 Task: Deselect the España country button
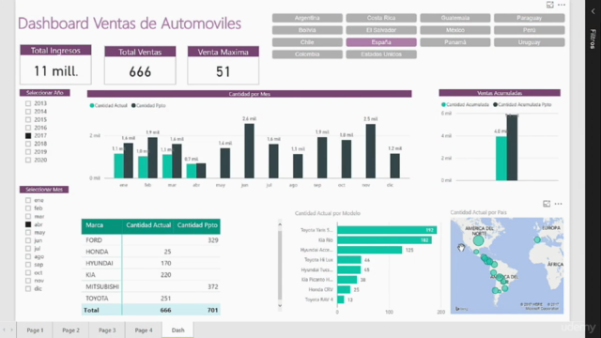click(x=381, y=42)
